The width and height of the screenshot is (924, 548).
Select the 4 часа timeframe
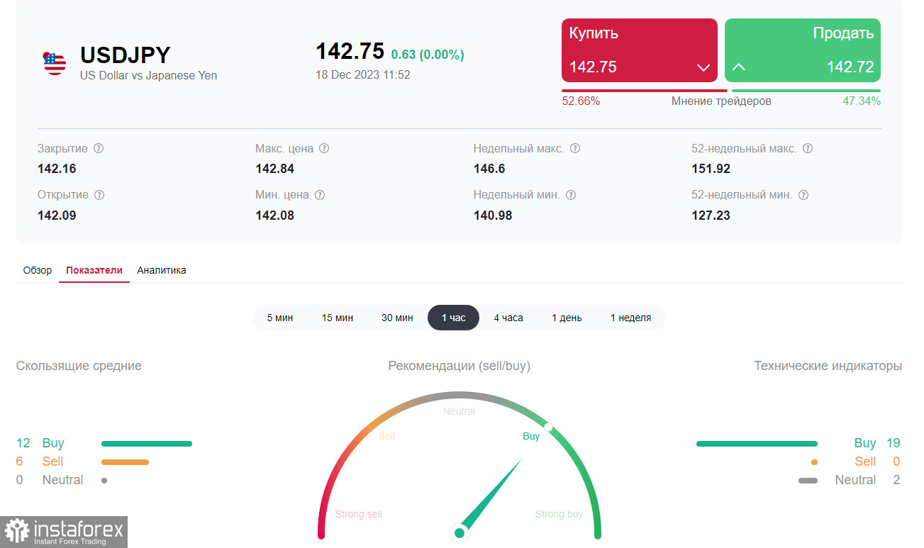click(x=508, y=318)
